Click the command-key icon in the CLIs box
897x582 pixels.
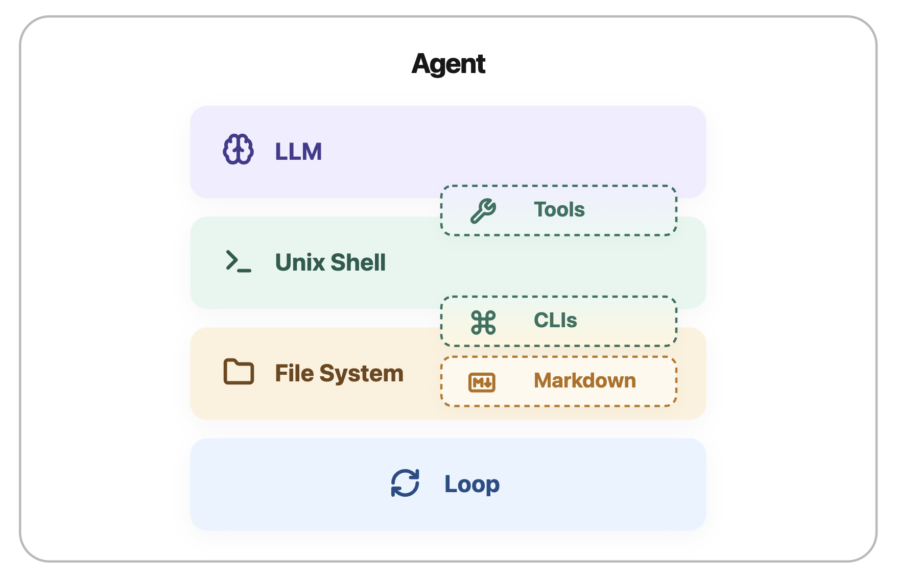click(x=483, y=322)
